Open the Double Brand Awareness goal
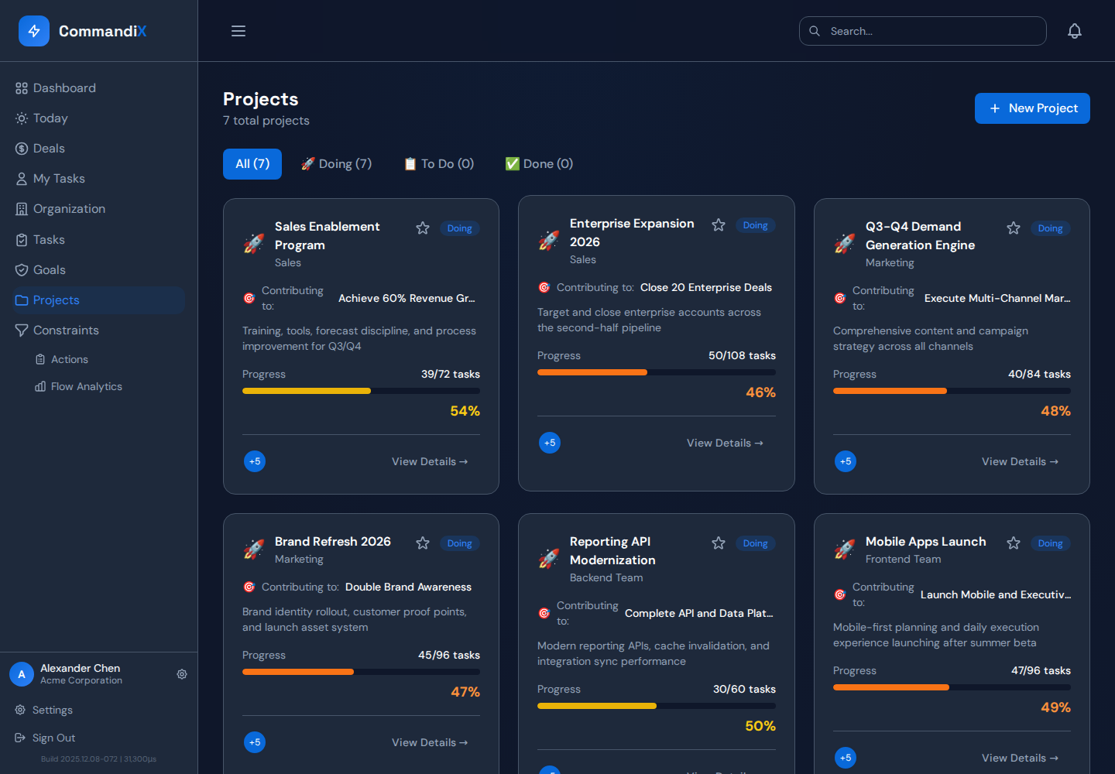 point(408,587)
